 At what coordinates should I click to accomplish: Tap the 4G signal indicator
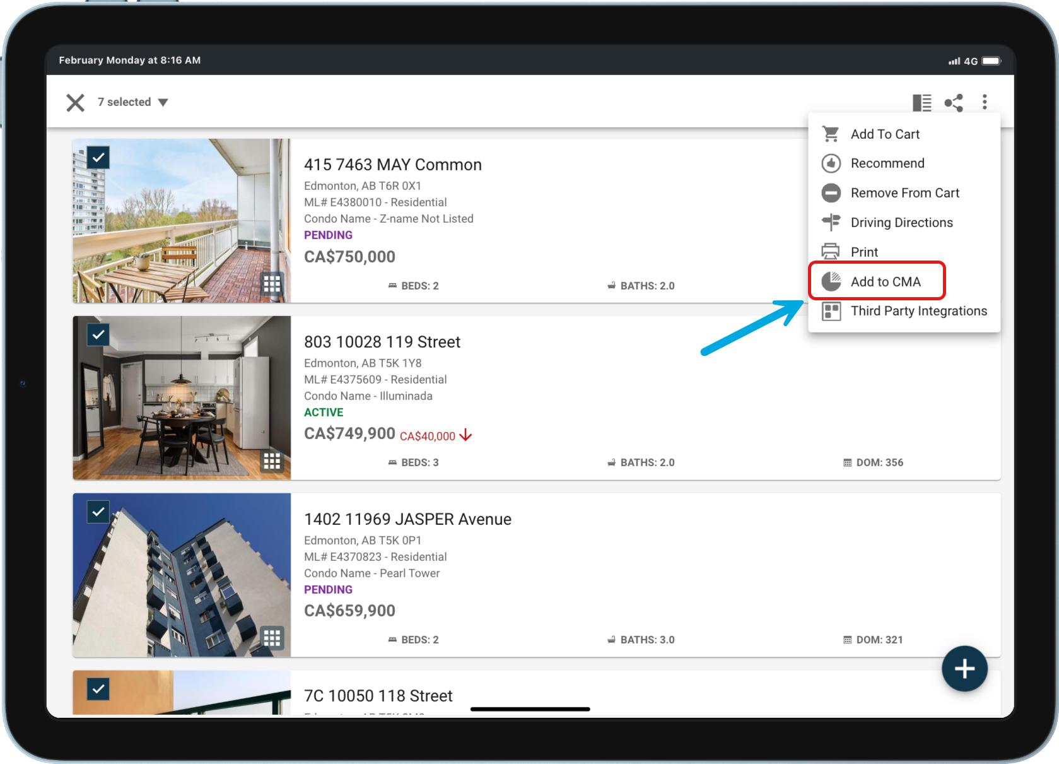point(963,61)
